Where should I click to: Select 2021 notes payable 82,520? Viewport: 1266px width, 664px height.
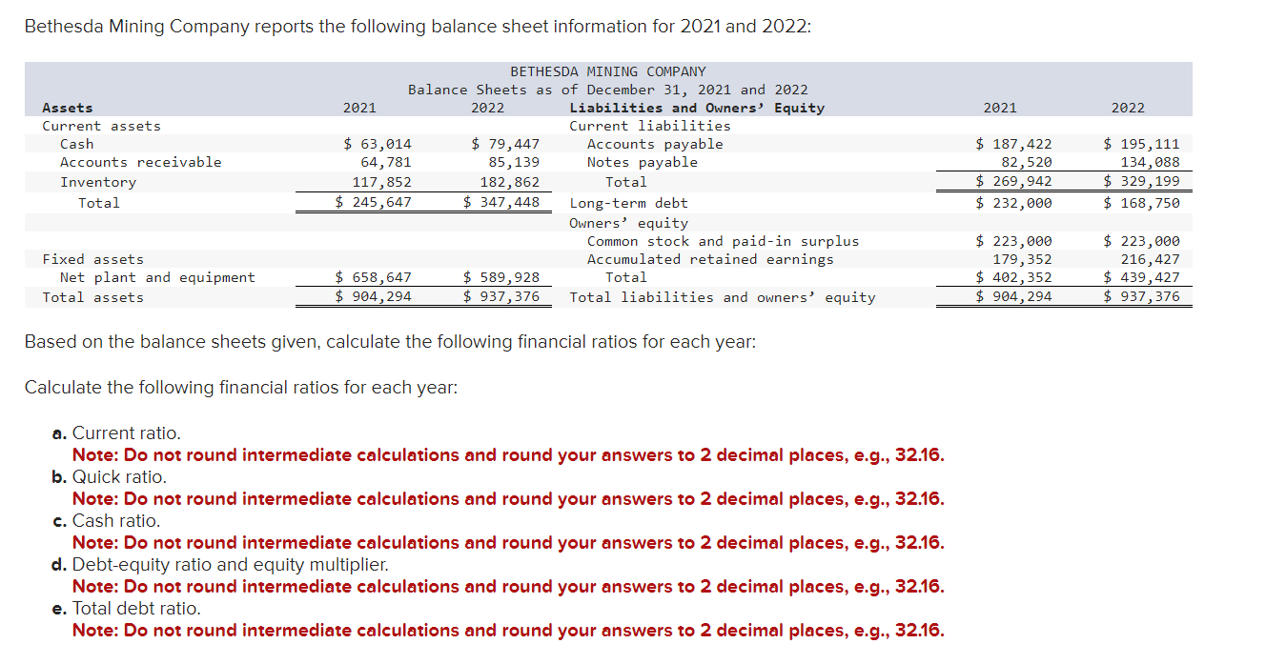tap(1027, 163)
